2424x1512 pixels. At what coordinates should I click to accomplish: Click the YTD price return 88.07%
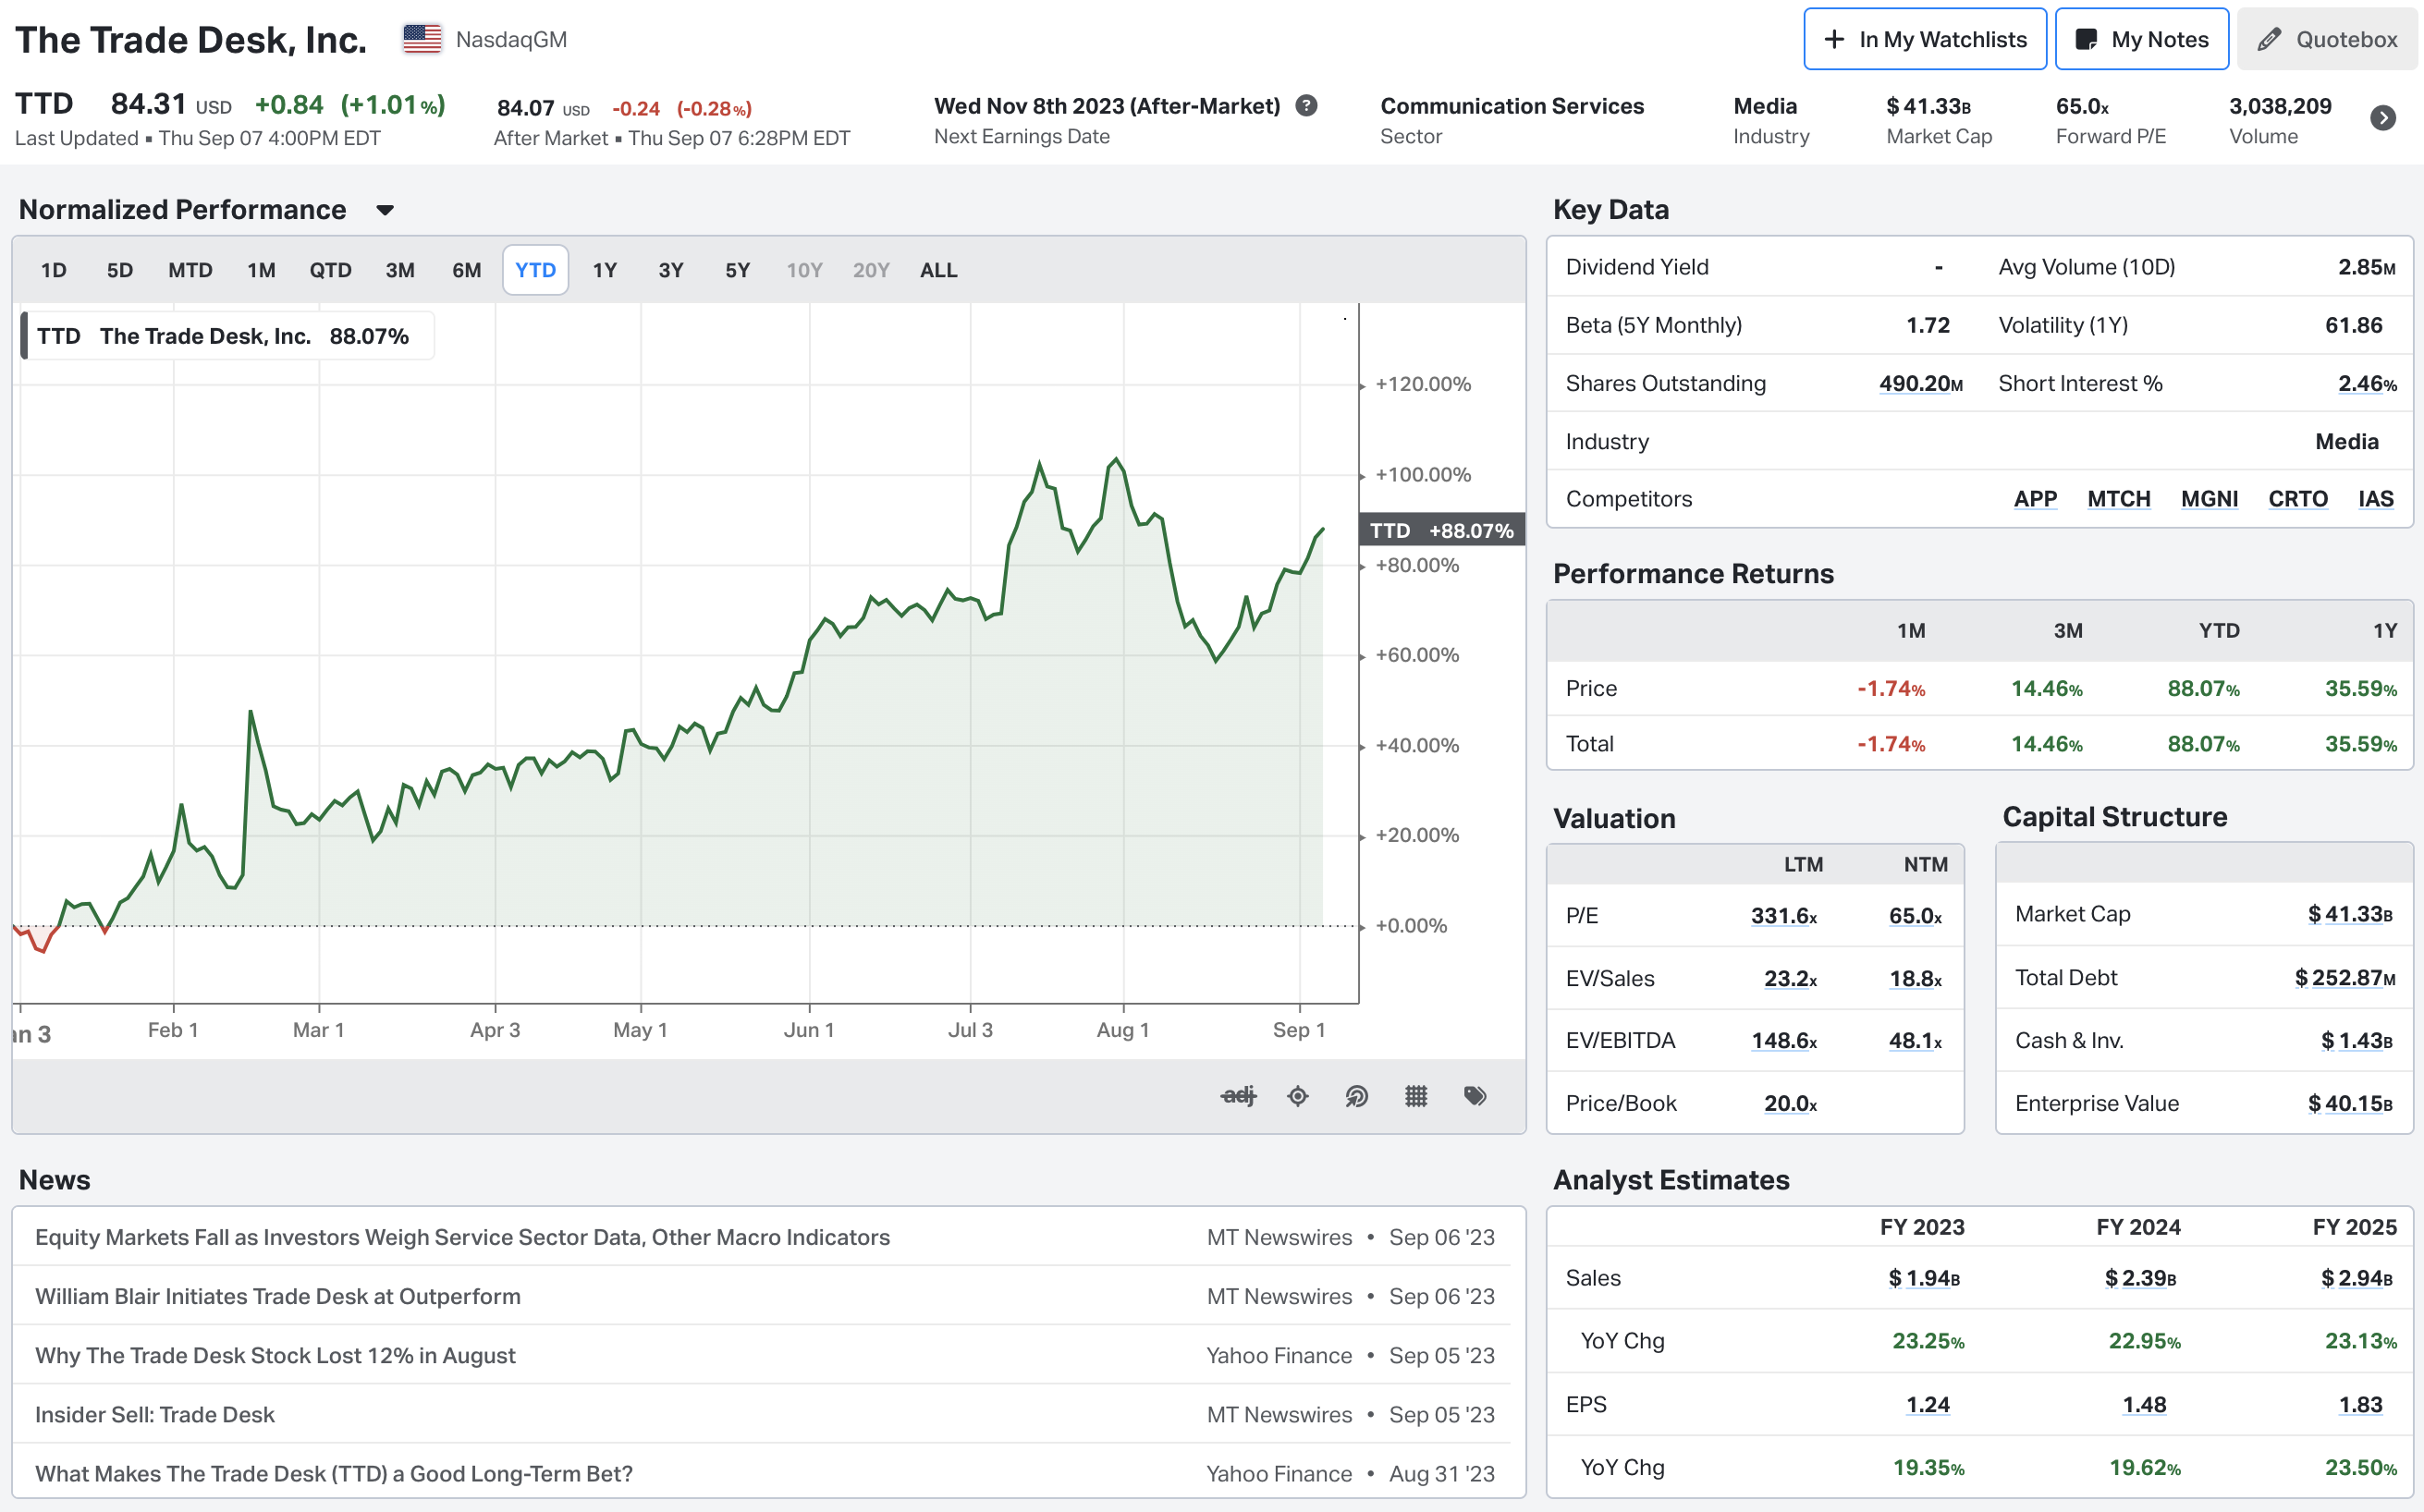(2203, 688)
